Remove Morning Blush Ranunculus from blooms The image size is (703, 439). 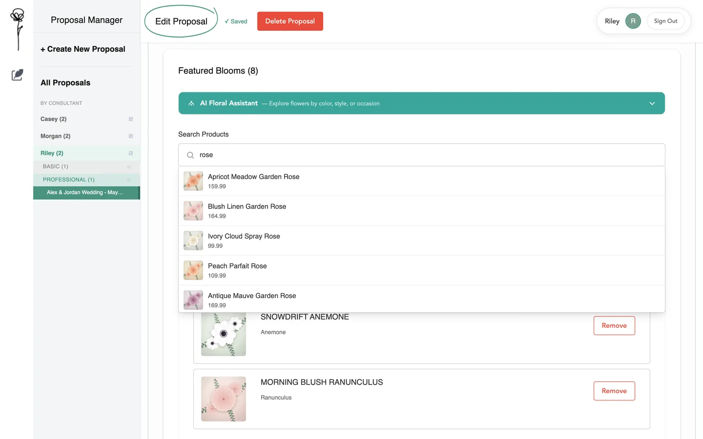(614, 391)
